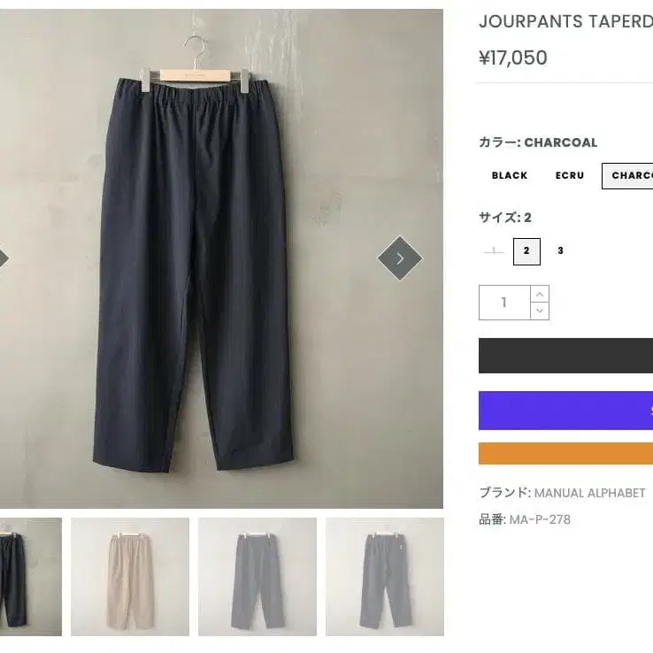653x653 pixels.
Task: Click the dark add-to-cart button
Action: tap(566, 356)
